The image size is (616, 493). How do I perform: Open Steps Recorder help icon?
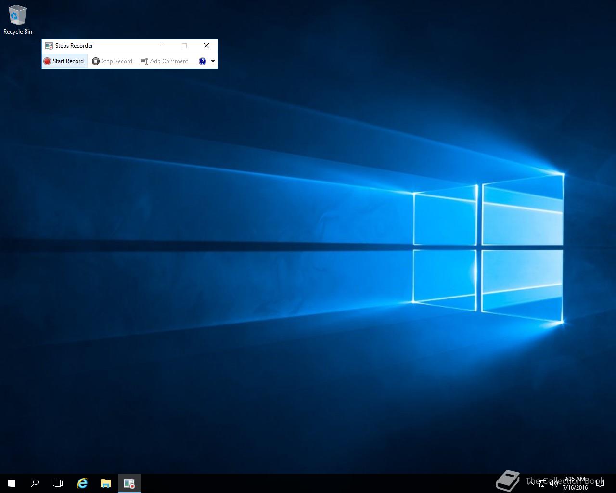203,61
